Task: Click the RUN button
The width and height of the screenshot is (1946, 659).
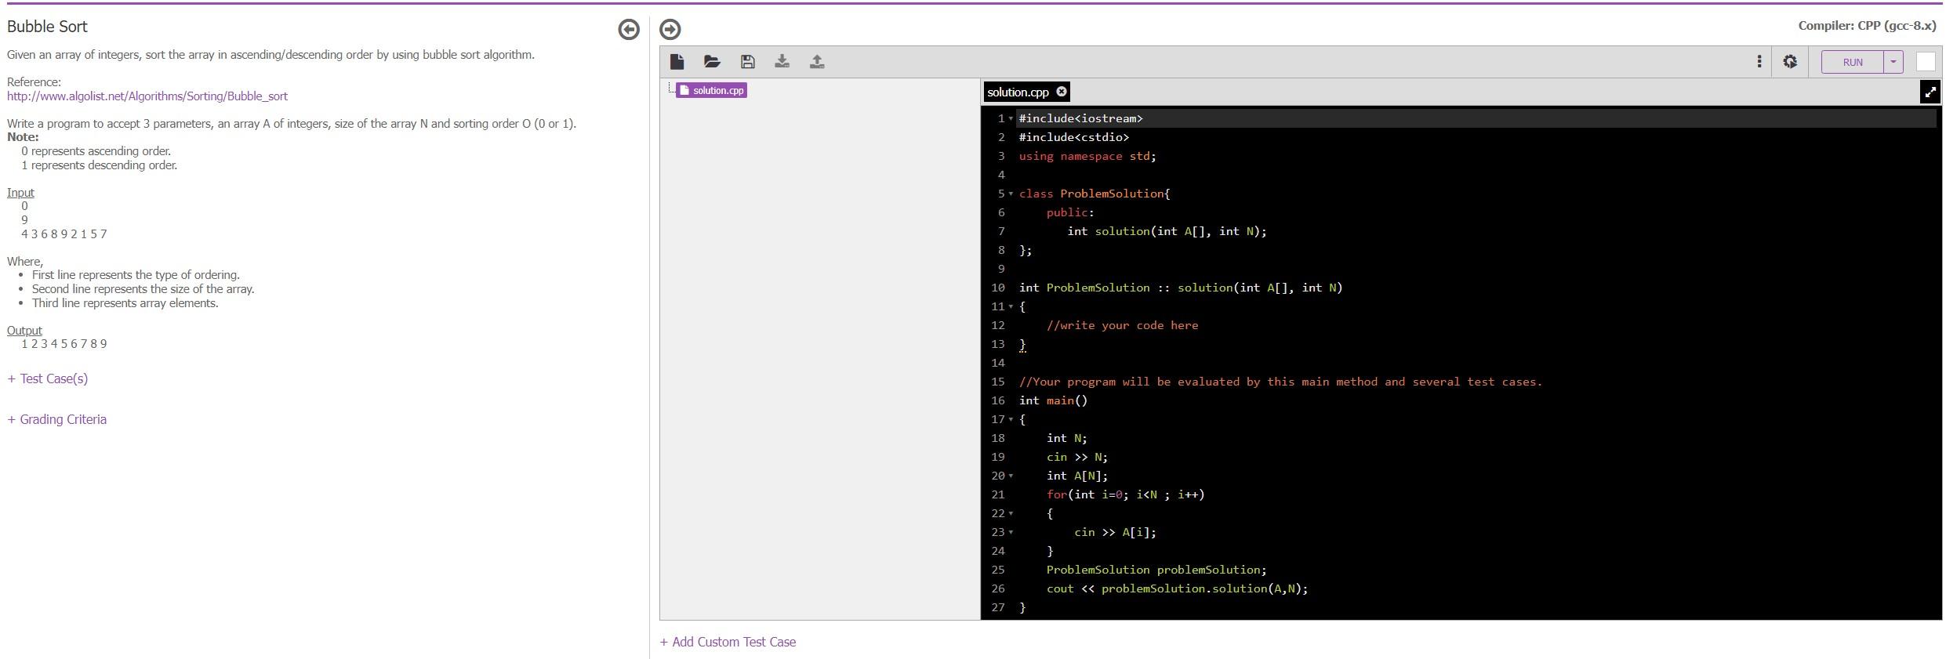Action: click(1853, 62)
